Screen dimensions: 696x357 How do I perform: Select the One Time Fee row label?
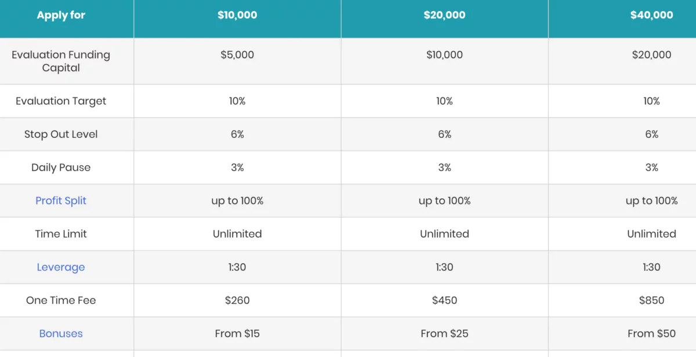(61, 300)
